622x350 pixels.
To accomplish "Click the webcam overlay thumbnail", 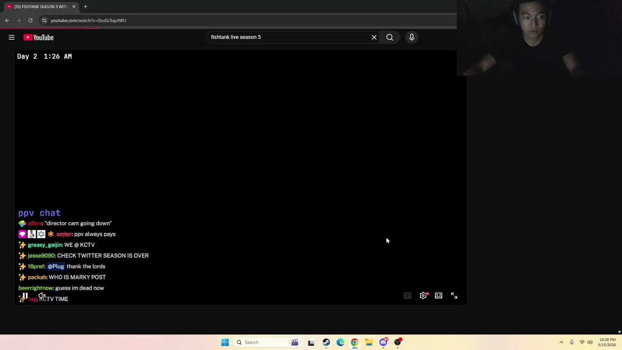I will coord(539,38).
